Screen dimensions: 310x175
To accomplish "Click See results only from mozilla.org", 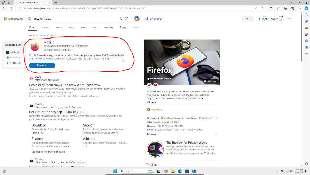I will pos(48,152).
